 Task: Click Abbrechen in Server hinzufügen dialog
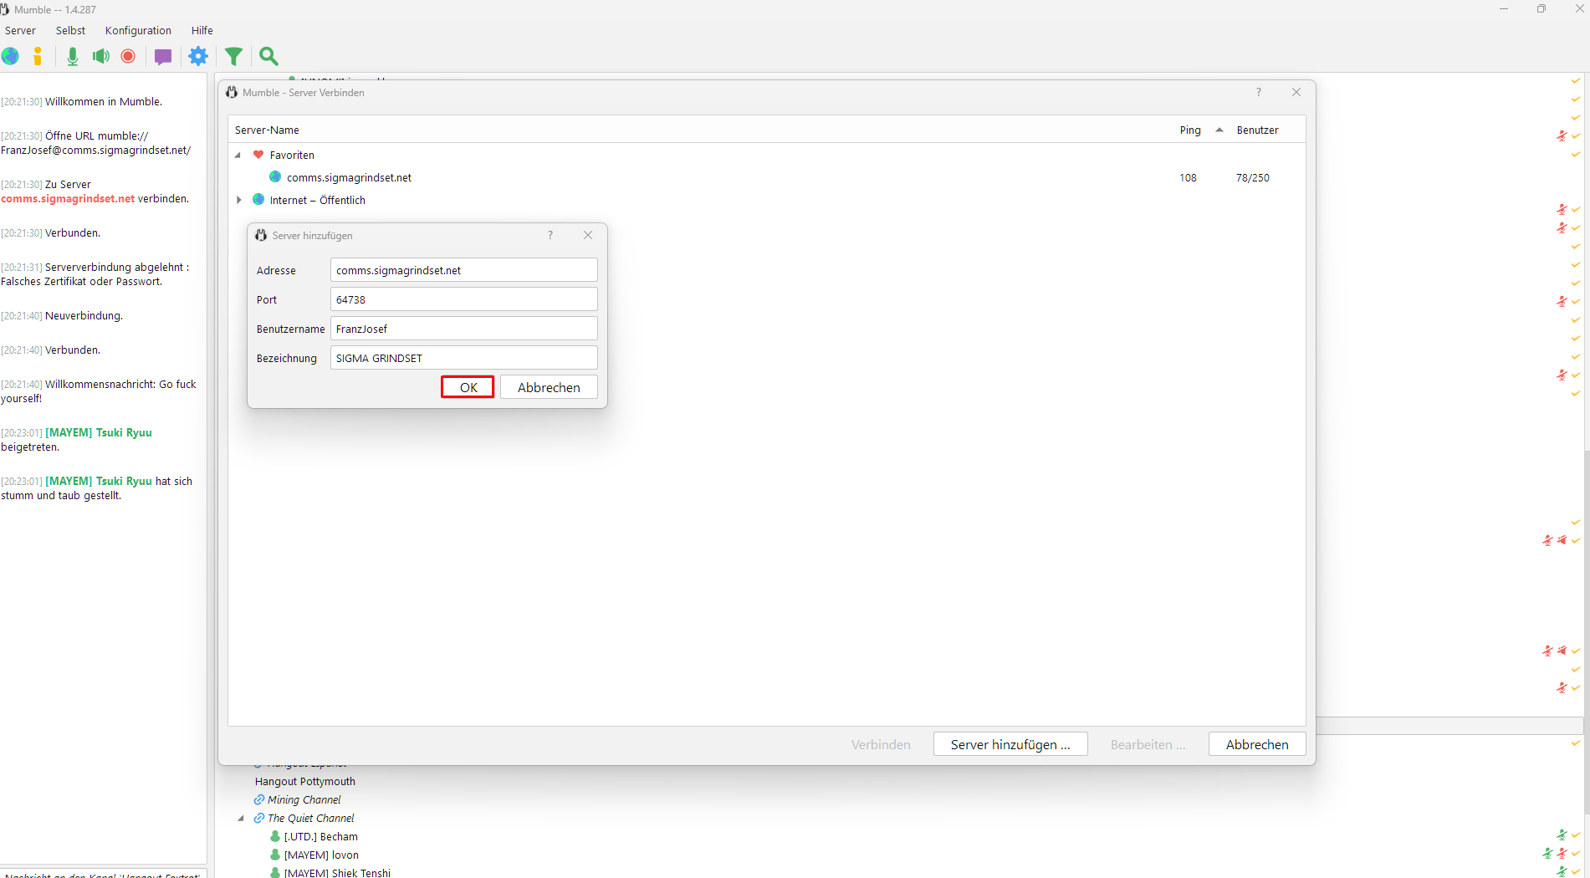[x=549, y=387]
